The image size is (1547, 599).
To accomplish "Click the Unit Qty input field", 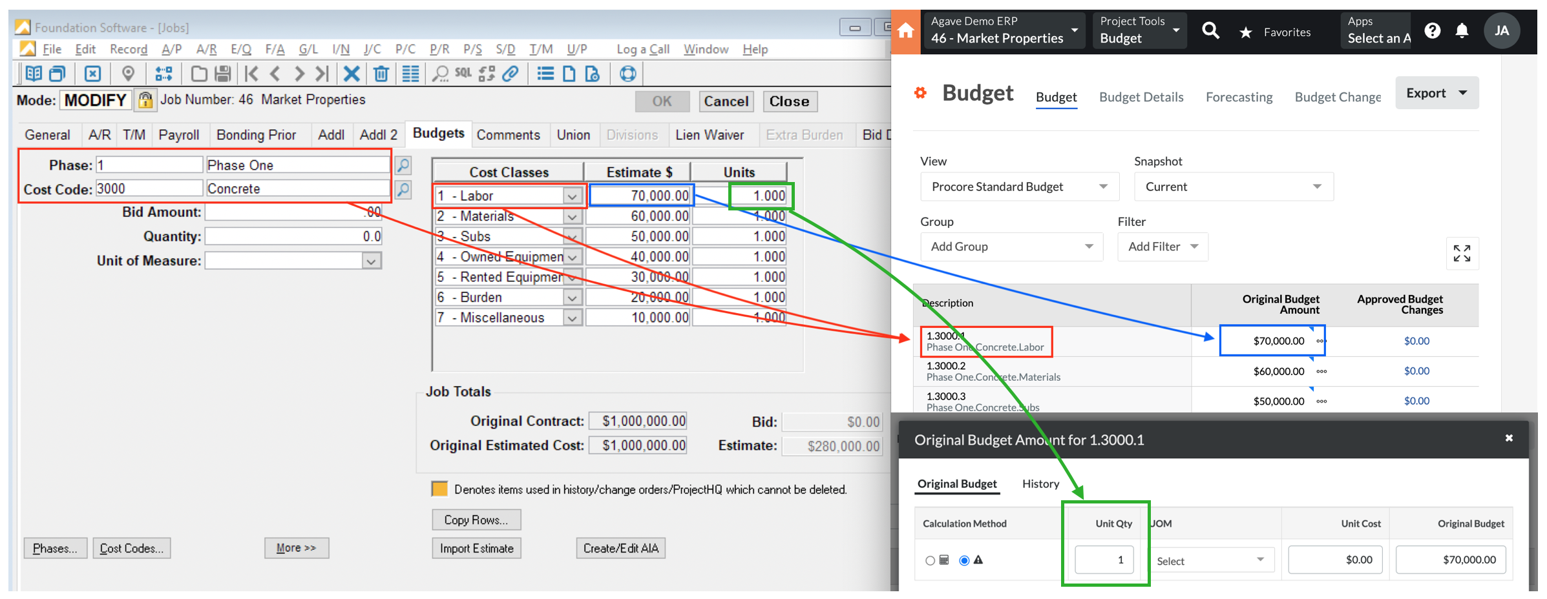I will 1104,560.
